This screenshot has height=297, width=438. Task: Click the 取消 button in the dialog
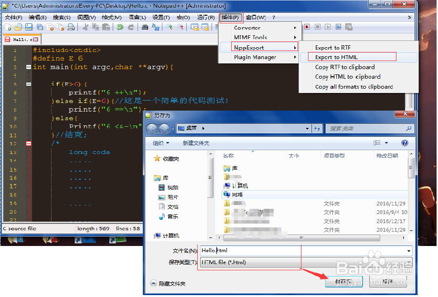pos(388,281)
